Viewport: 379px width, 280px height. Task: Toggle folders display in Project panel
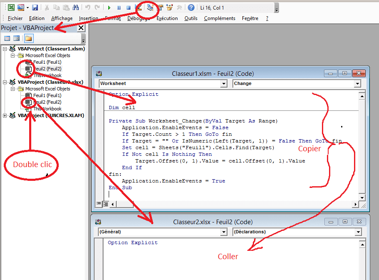pos(28,38)
